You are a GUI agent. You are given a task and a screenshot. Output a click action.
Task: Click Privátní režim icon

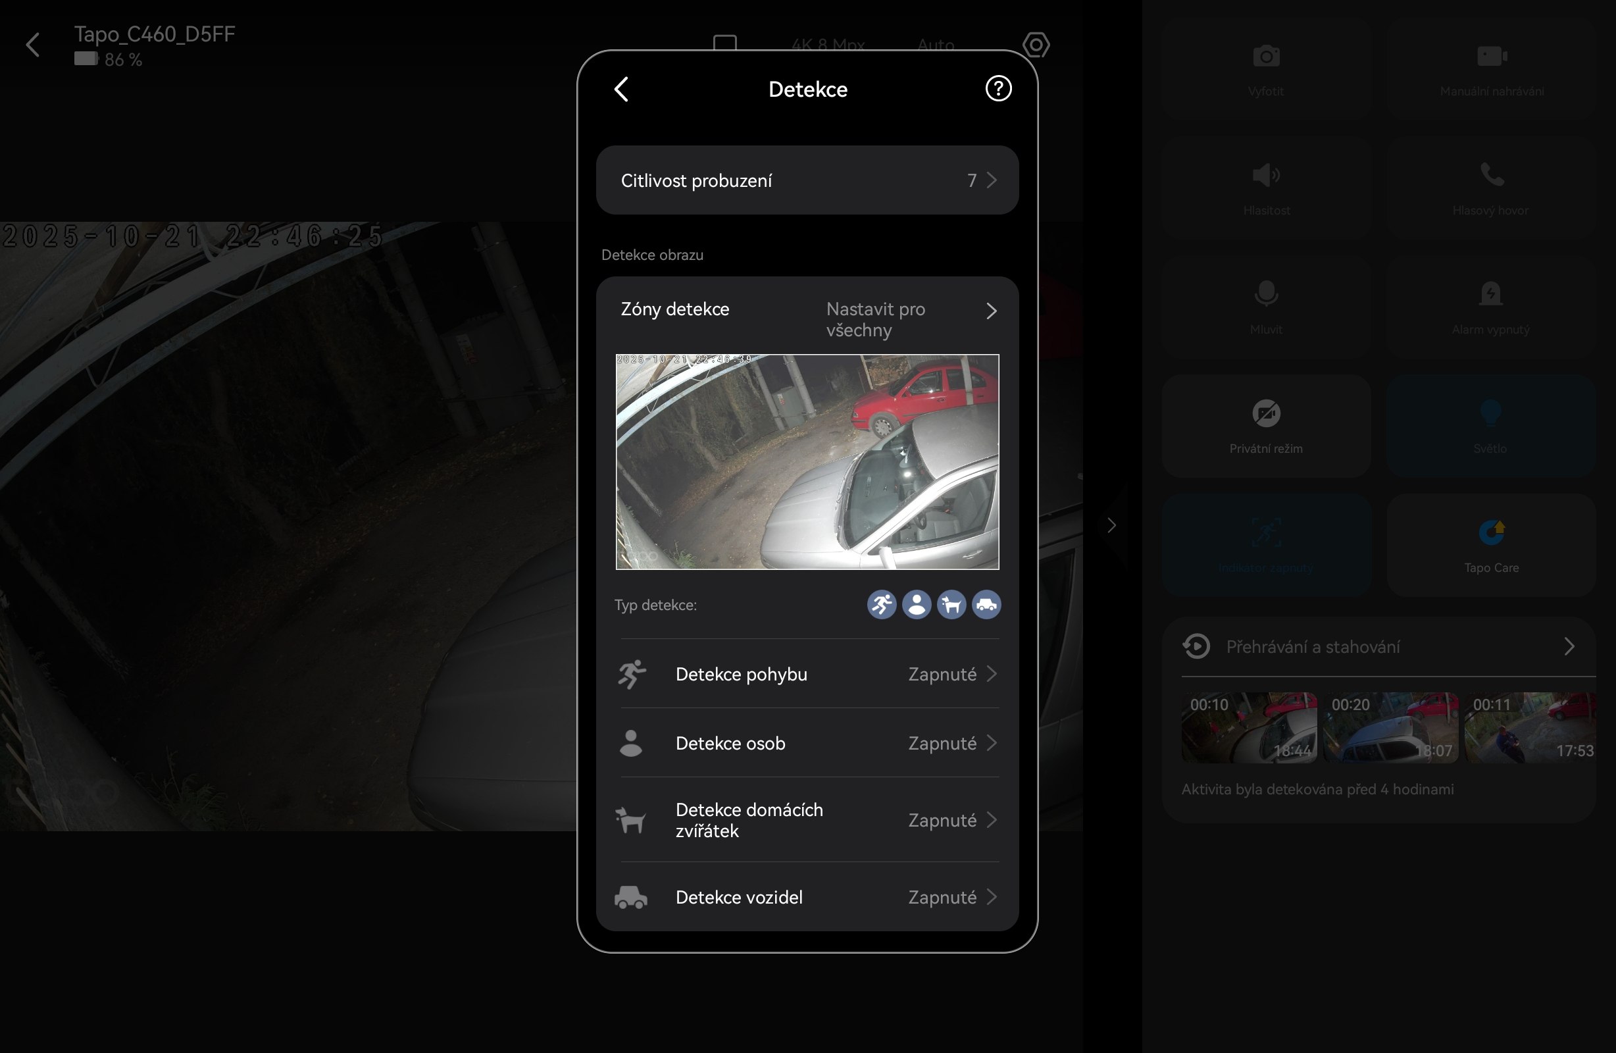(1266, 414)
